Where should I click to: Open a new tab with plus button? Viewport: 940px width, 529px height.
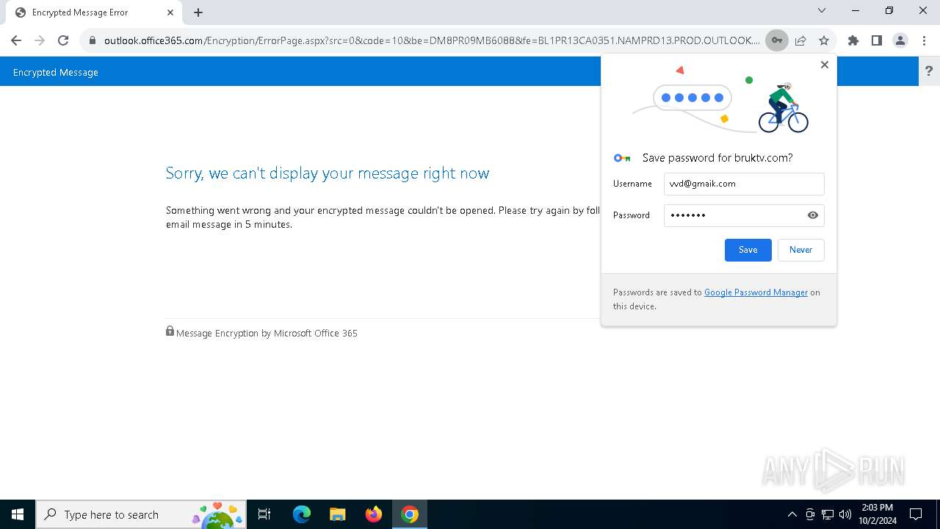pyautogui.click(x=198, y=12)
